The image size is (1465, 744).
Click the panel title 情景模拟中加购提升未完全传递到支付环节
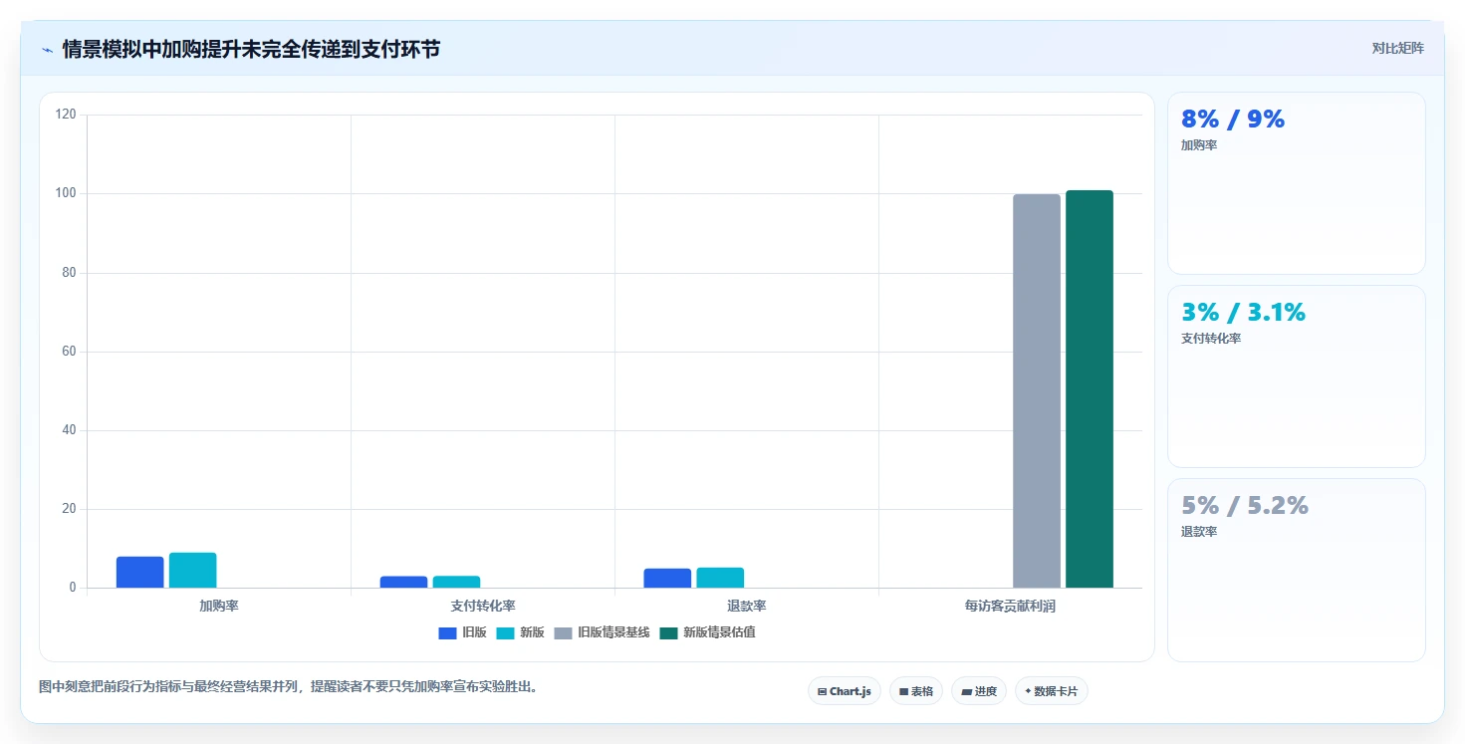tap(251, 49)
